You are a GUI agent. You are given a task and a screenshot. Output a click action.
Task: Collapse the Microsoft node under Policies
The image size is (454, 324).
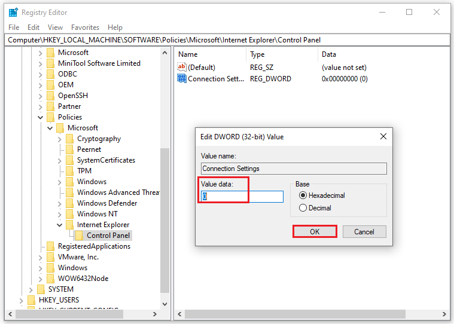50,128
